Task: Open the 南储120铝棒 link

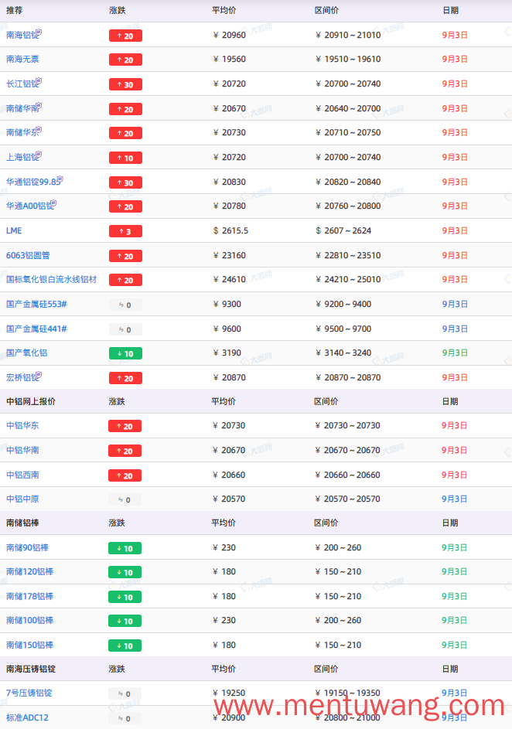Action: click(29, 571)
